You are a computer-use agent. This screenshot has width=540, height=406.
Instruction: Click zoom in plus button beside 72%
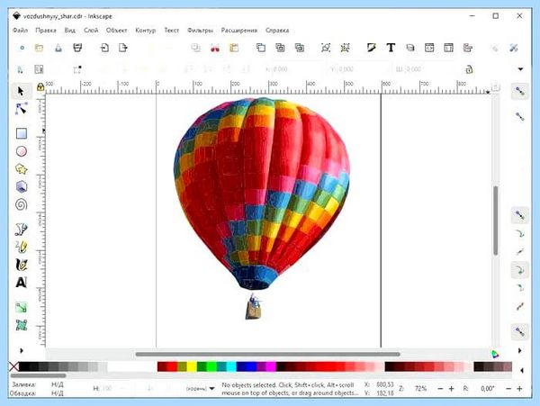(x=452, y=389)
